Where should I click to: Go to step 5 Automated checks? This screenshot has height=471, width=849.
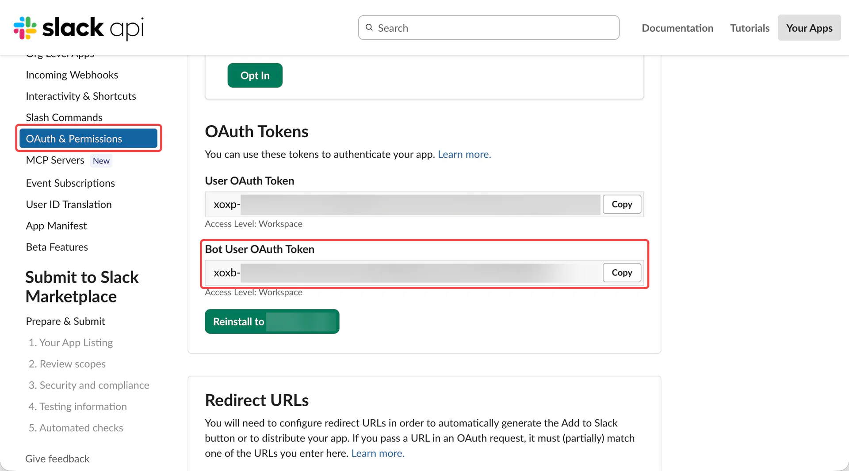(x=76, y=428)
